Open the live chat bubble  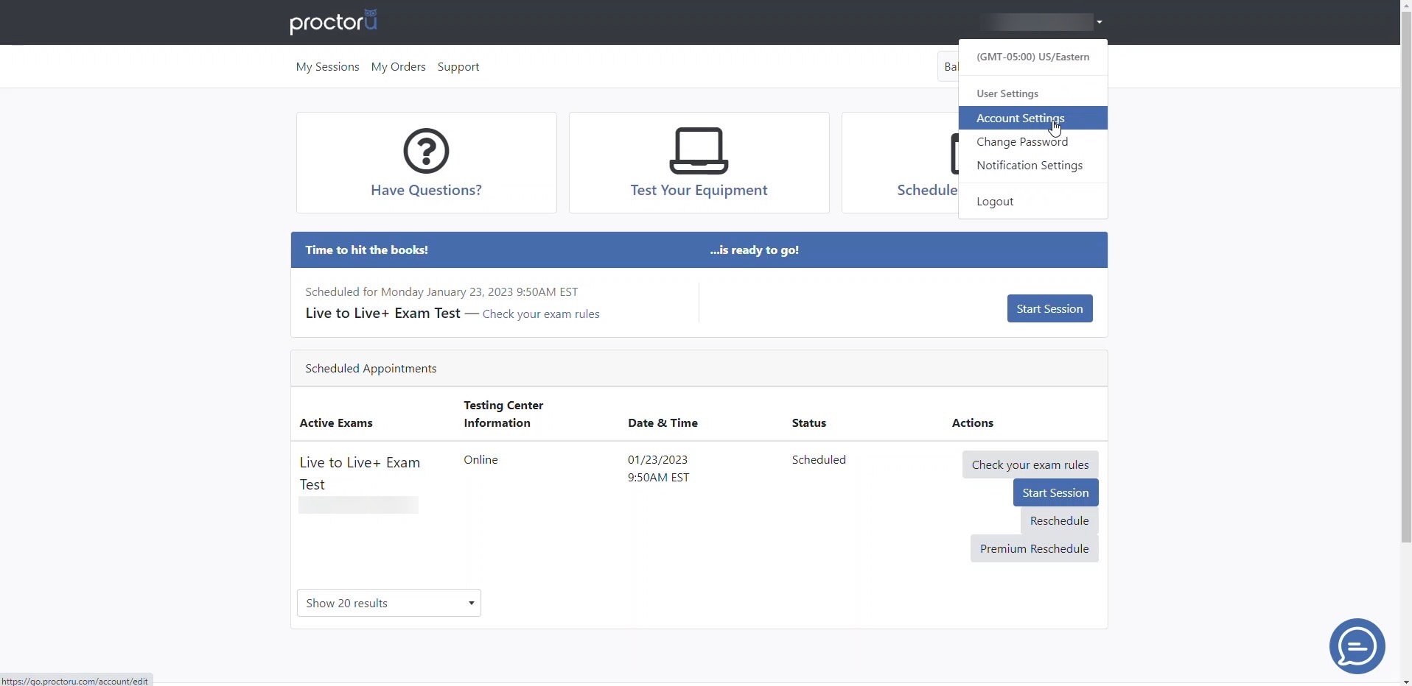tap(1356, 646)
